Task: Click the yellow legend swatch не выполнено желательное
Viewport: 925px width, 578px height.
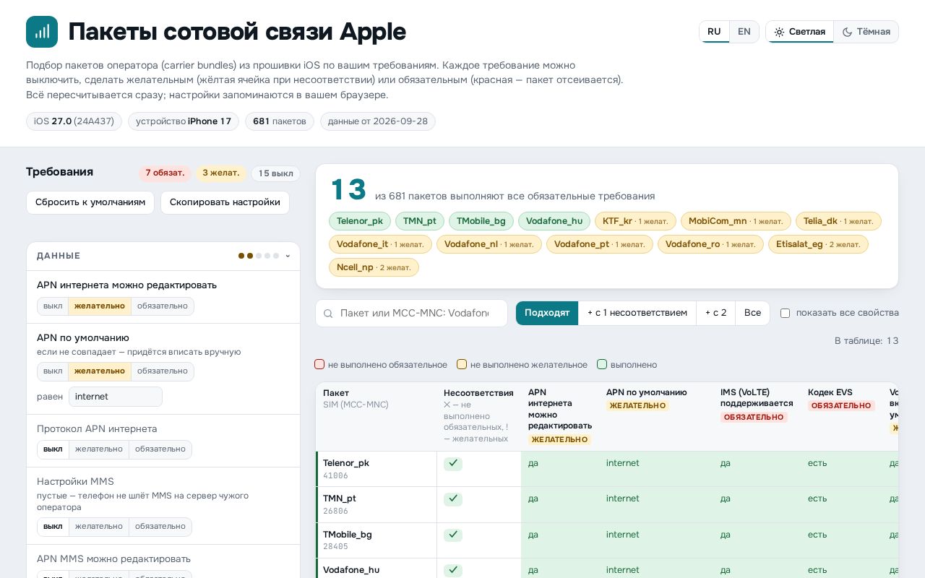Action: (462, 365)
